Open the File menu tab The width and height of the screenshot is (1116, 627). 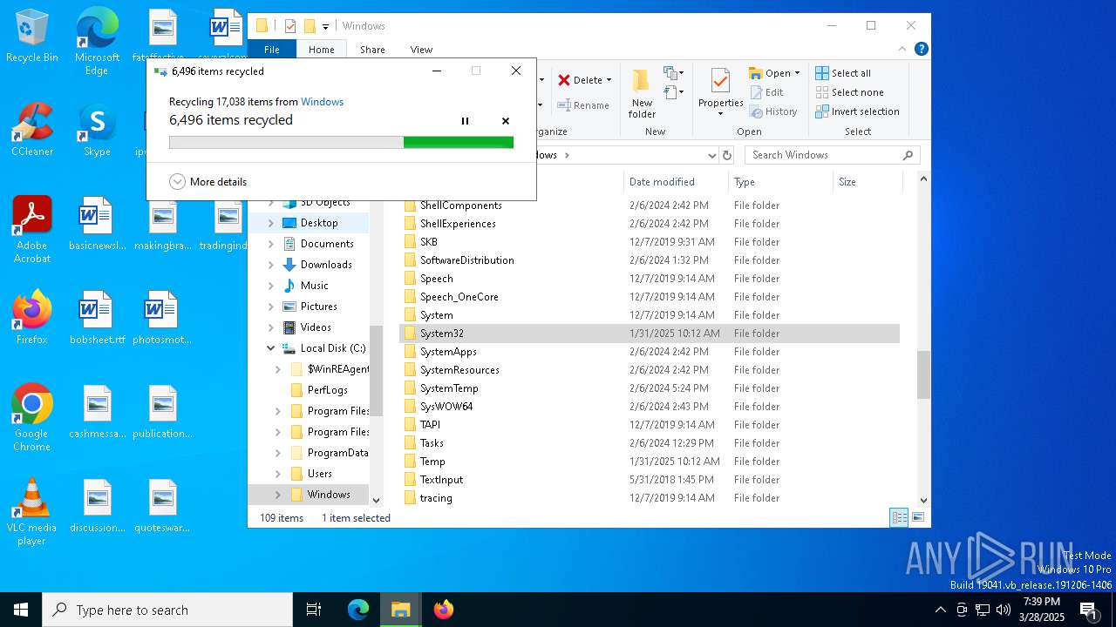[x=272, y=50]
